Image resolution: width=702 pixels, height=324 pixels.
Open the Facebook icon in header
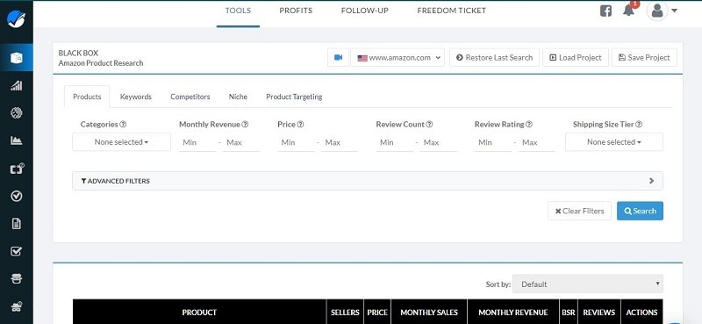pos(605,11)
